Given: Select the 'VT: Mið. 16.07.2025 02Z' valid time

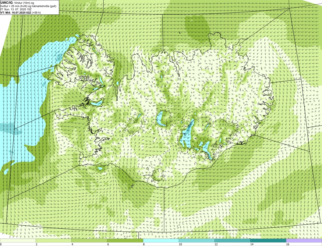Looking at the screenshot, I should (16, 12).
